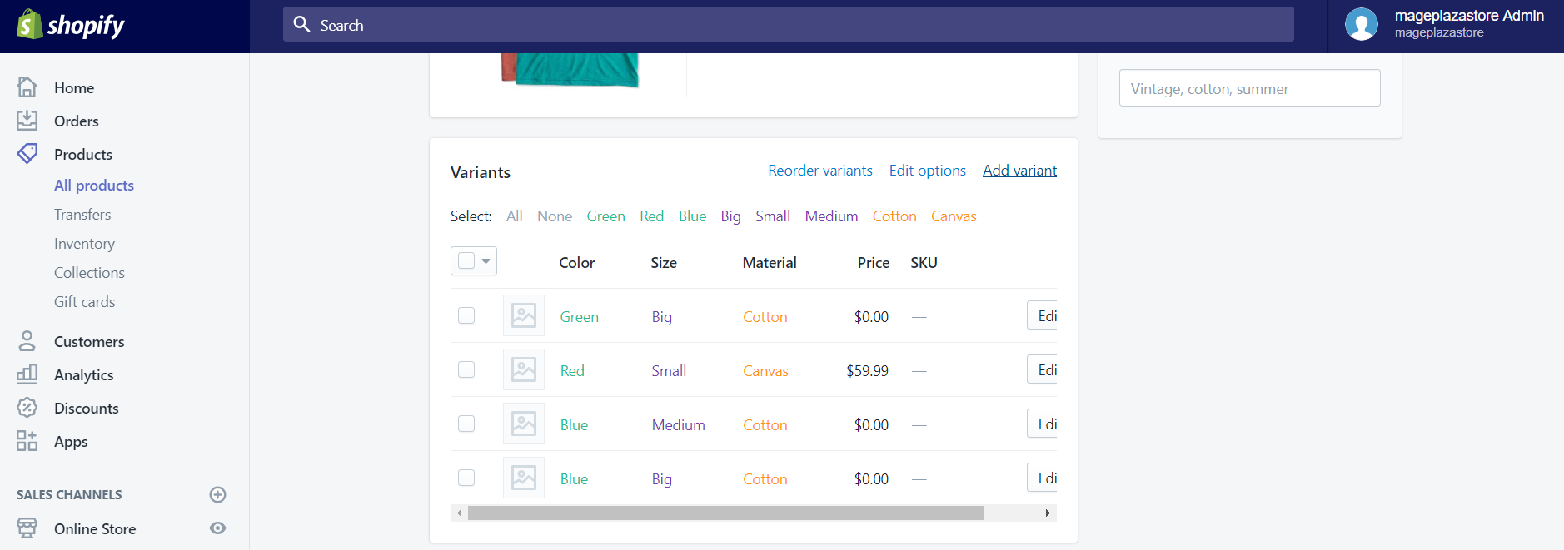Open Orders in the sidebar
This screenshot has height=550, width=1564.
[77, 121]
